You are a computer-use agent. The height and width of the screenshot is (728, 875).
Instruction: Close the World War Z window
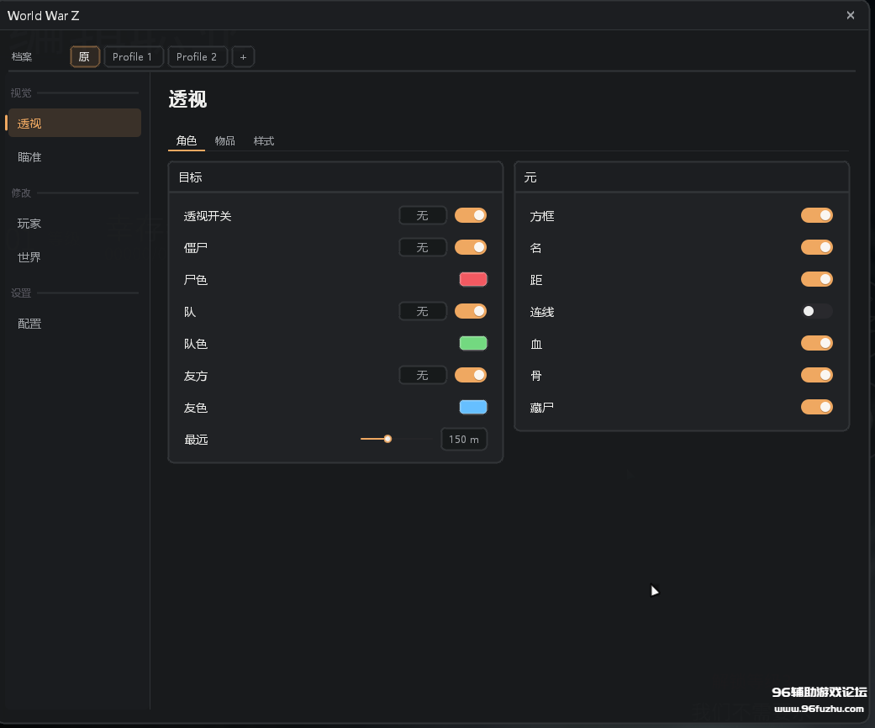850,16
